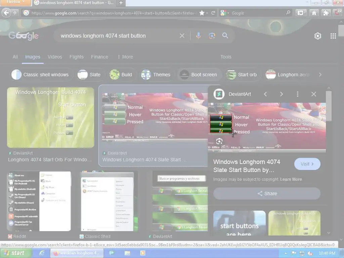Expand the More search options menu
This screenshot has height=258, width=344.
125,57
